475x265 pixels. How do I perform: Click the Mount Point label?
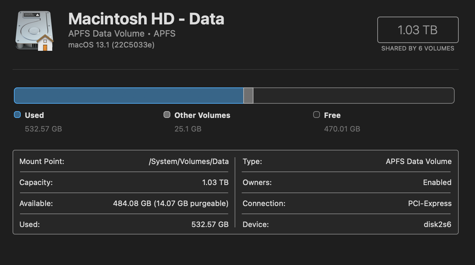42,161
